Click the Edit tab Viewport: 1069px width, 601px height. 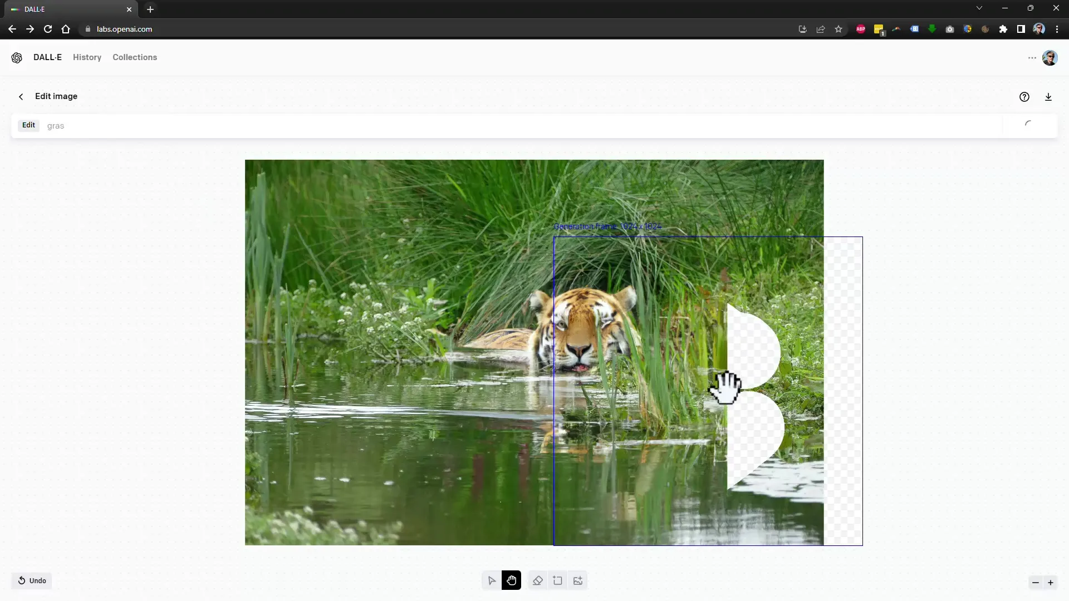coord(28,125)
